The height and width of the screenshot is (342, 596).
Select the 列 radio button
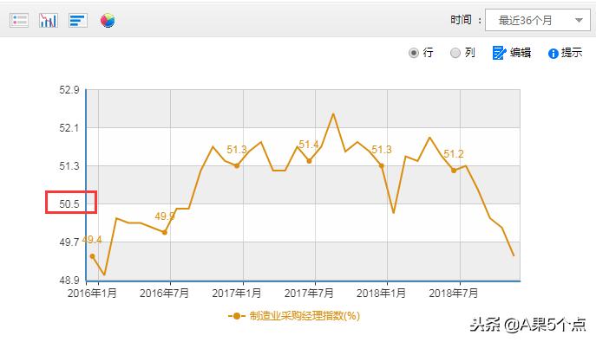click(x=455, y=53)
